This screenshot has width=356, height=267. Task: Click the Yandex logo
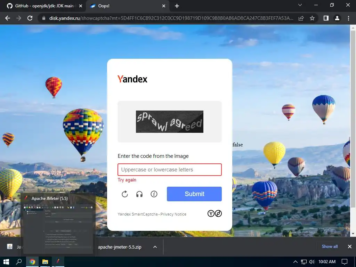coord(132,79)
